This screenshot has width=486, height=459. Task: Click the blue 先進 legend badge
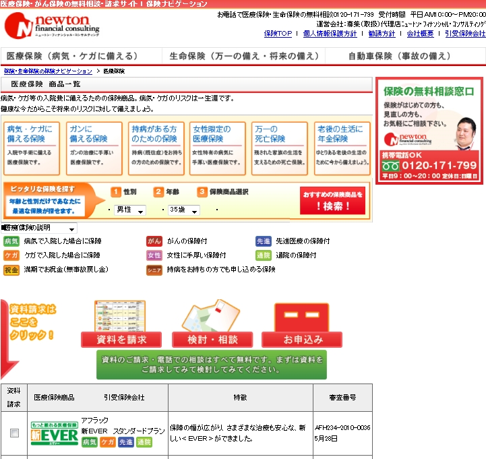coord(264,241)
